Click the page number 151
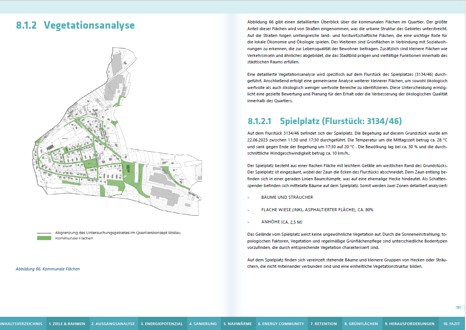This screenshot has width=466, height=330. (458, 307)
